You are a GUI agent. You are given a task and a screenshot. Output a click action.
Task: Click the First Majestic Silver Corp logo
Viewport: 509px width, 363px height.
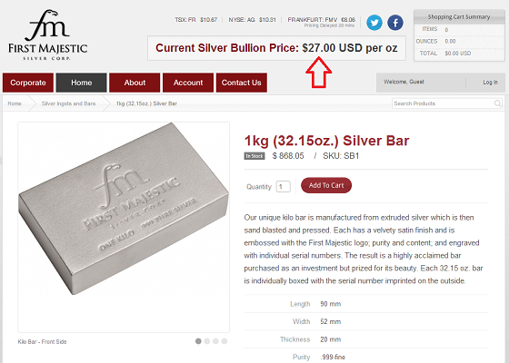(47, 34)
